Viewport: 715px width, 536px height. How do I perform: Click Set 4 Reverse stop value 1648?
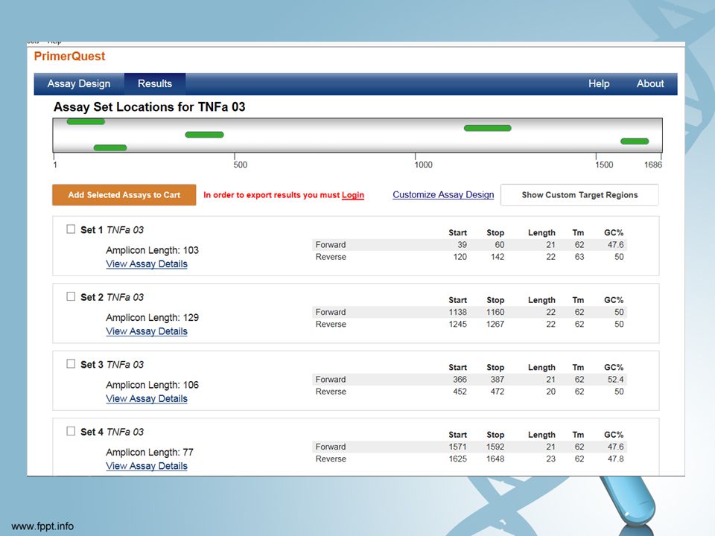click(x=495, y=459)
